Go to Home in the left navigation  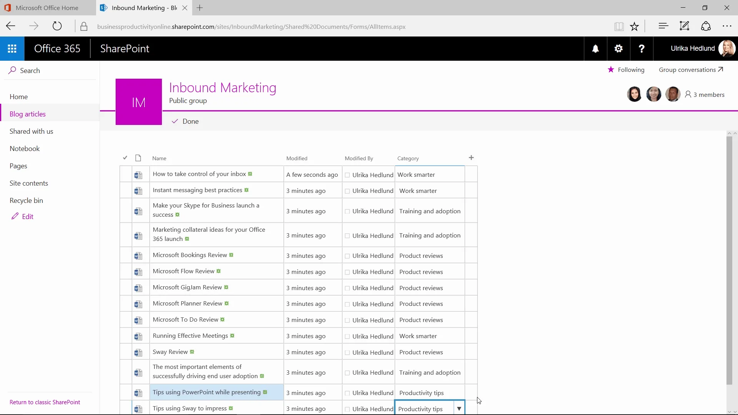(18, 96)
